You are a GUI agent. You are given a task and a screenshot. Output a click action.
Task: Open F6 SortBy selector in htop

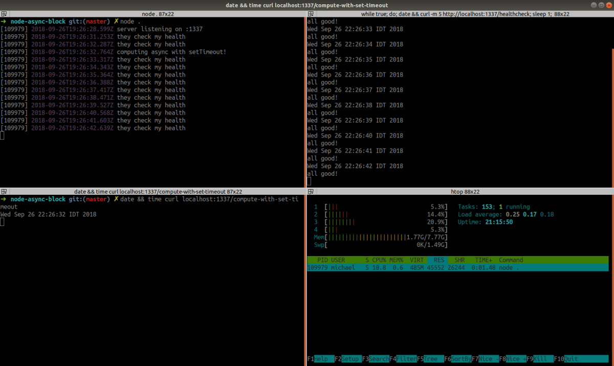457,359
